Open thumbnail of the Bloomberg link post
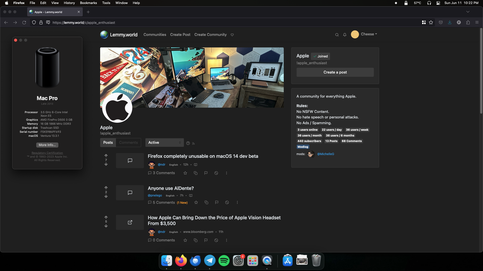The height and width of the screenshot is (271, 483). click(x=130, y=222)
